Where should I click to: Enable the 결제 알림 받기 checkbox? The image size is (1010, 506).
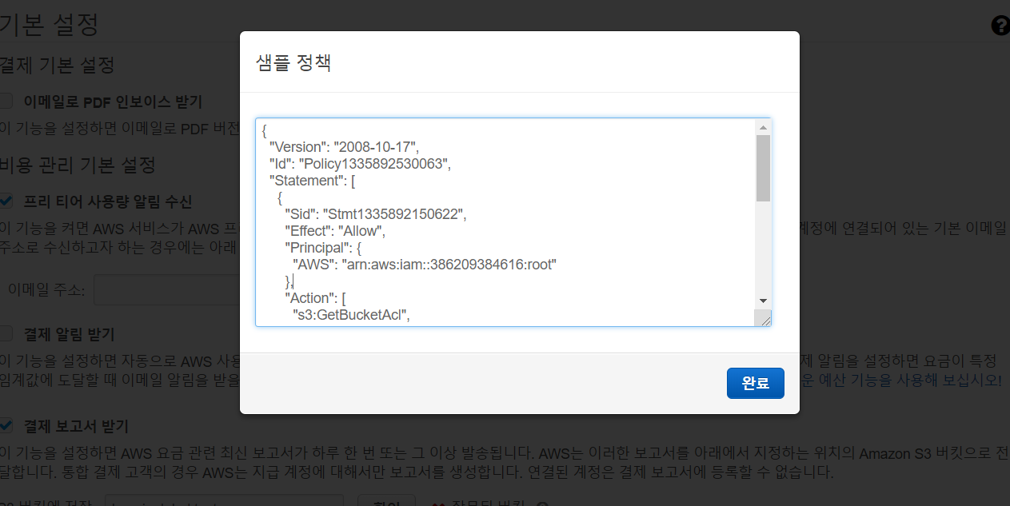(x=6, y=333)
